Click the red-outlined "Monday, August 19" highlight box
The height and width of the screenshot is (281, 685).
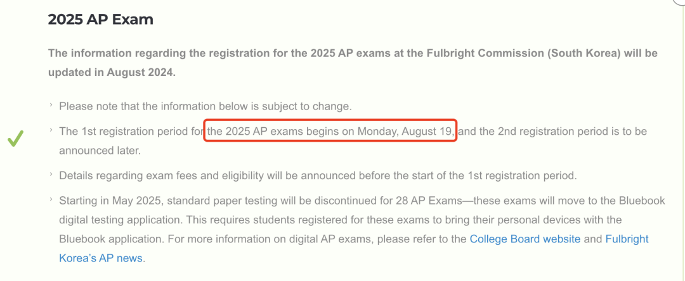[330, 131]
